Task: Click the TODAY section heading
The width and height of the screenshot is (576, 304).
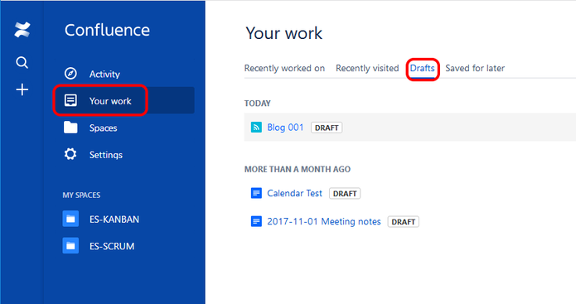Action: point(258,104)
